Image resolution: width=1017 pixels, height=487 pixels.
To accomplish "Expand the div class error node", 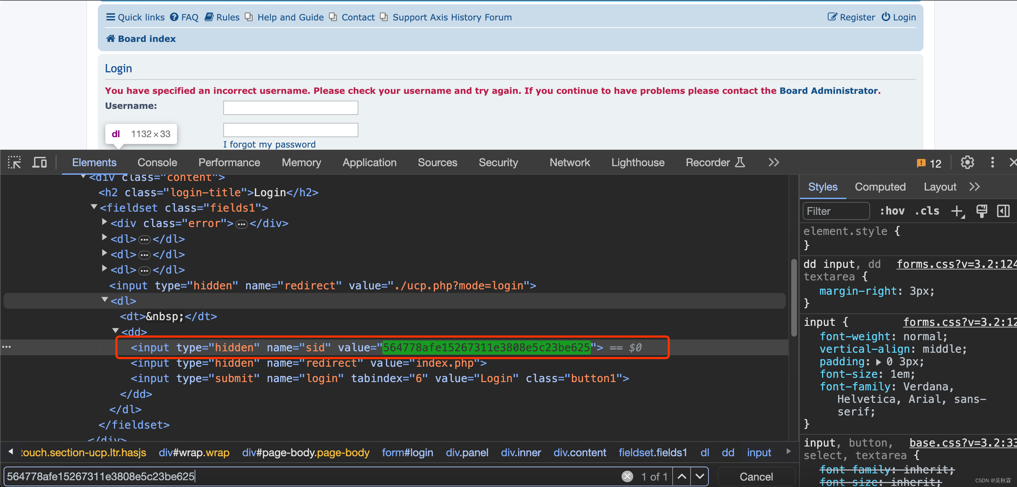I will 104,222.
